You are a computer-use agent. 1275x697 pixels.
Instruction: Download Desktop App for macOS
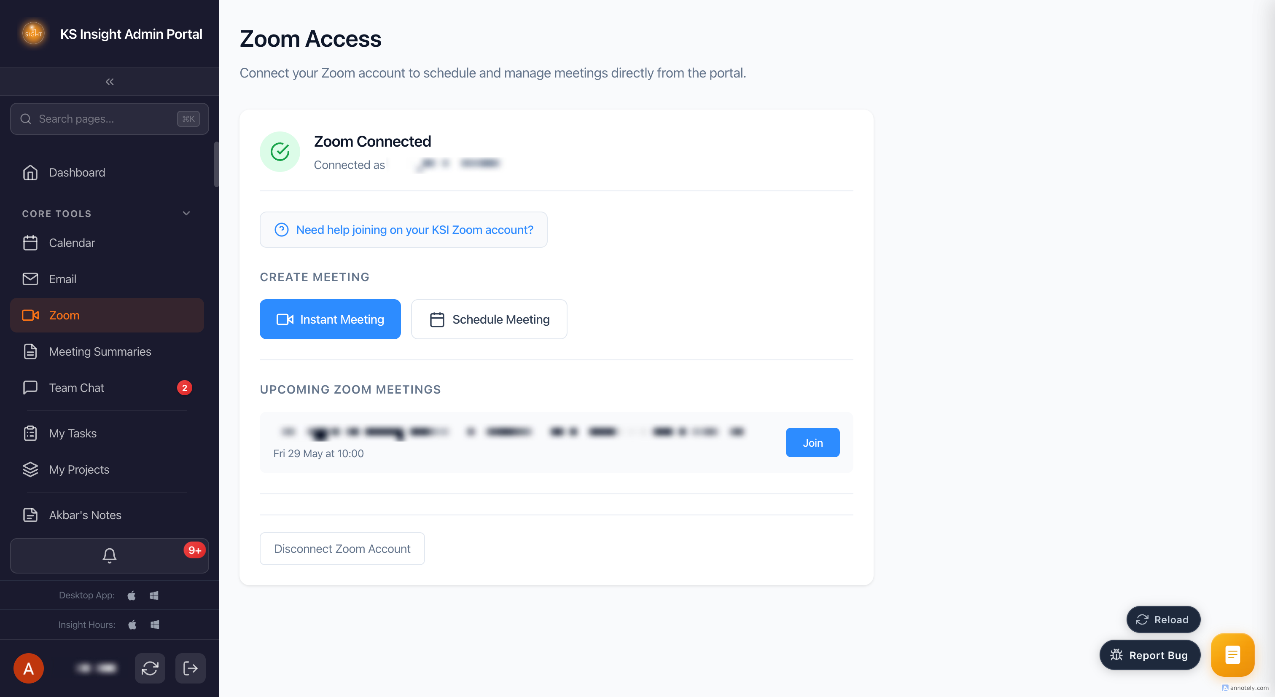tap(132, 595)
